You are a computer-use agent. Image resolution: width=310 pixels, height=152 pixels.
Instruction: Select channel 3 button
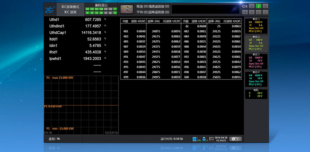tap(265, 6)
